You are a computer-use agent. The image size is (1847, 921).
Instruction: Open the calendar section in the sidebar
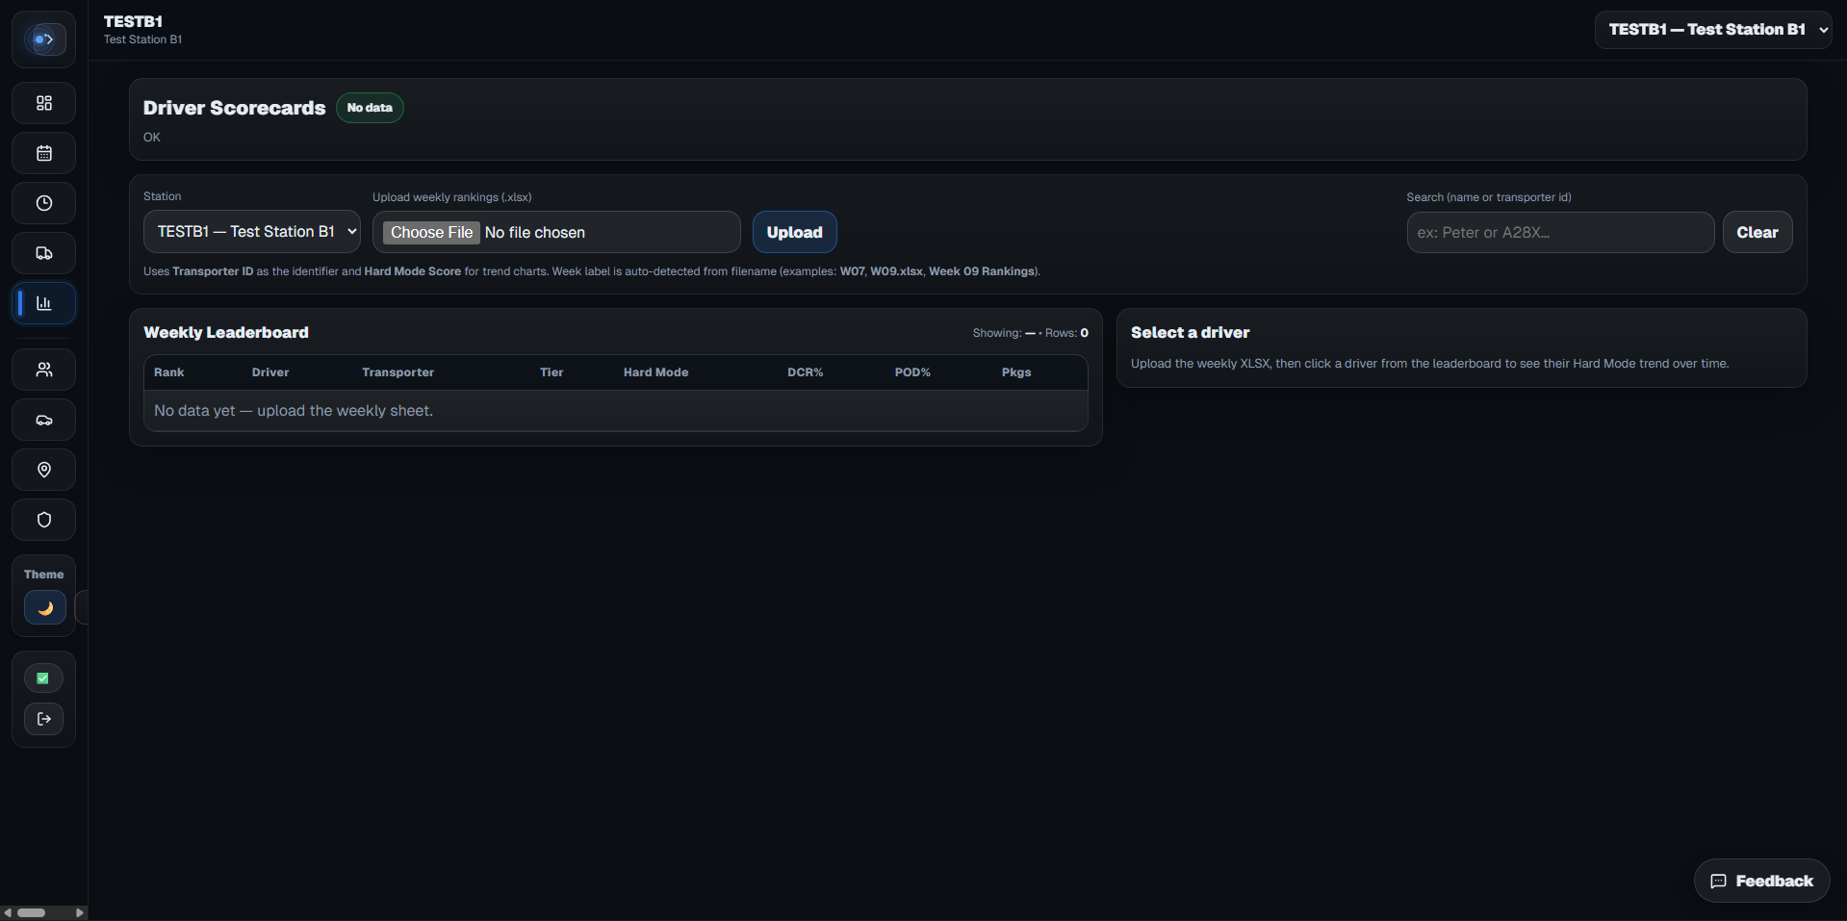point(43,153)
